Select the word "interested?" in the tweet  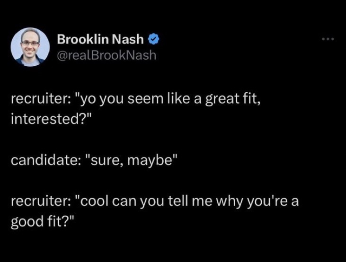click(x=49, y=117)
